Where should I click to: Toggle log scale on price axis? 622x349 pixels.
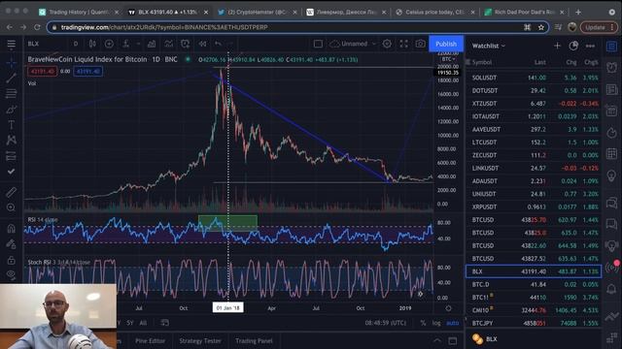point(436,323)
